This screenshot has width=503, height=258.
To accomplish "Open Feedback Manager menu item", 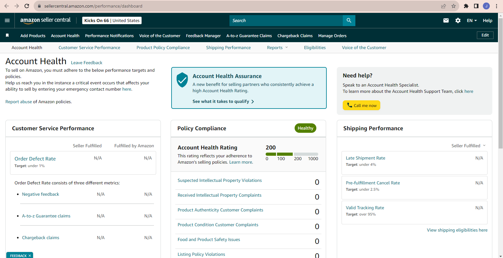I will [x=203, y=36].
